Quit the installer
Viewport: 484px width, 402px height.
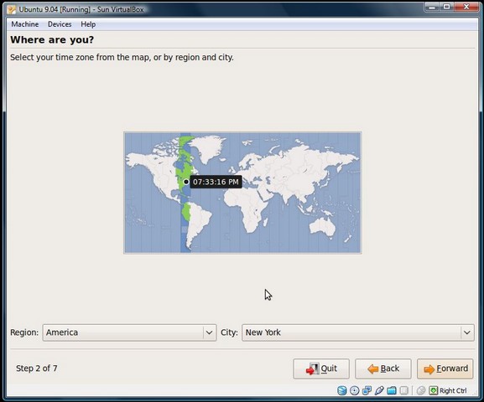point(321,368)
